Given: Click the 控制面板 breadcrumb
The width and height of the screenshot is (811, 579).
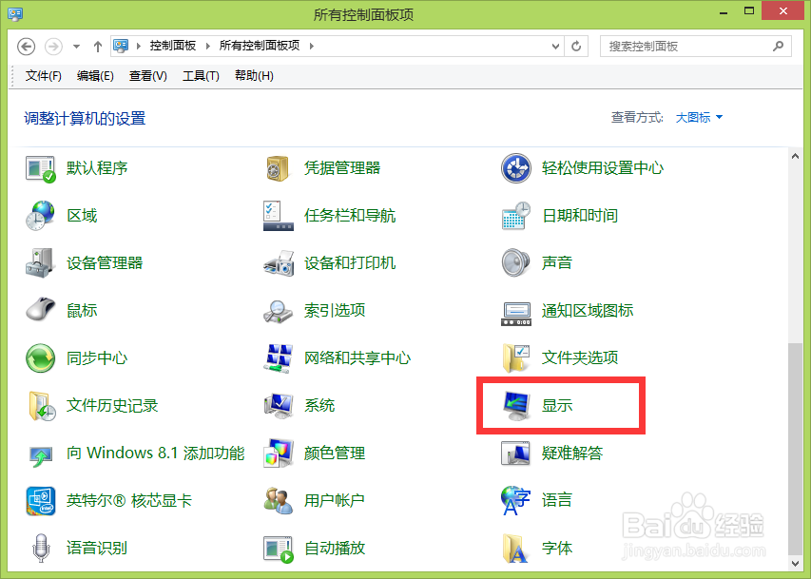Looking at the screenshot, I should (x=173, y=46).
